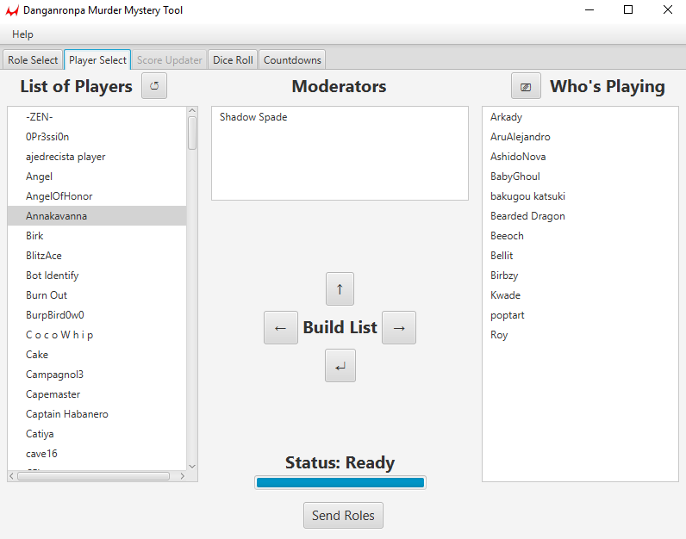Select bakugou katsuki in Who's Playing
Image resolution: width=686 pixels, height=539 pixels.
[x=580, y=196]
